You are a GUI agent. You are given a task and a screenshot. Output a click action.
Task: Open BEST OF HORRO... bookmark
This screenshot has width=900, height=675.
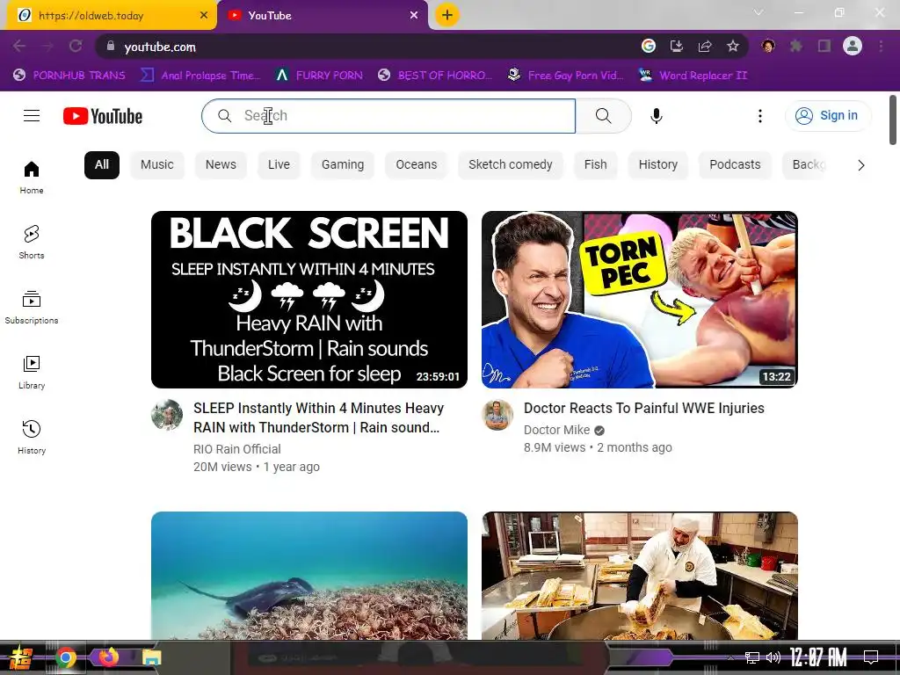coord(435,76)
